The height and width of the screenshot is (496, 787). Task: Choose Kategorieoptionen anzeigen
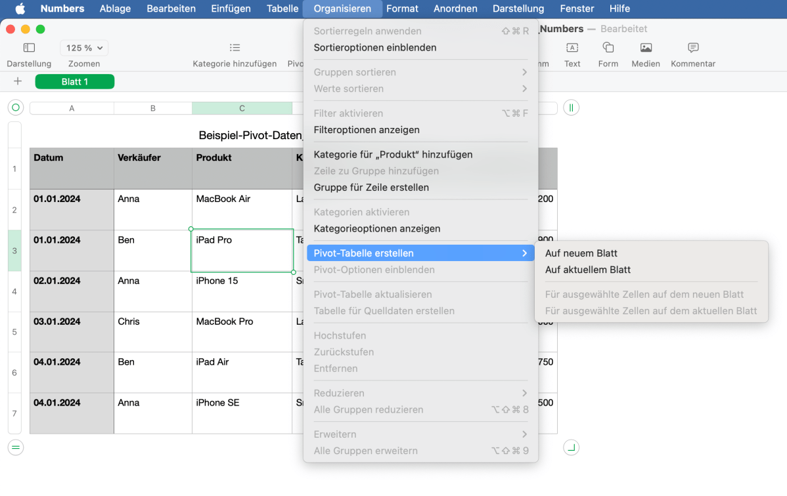(420, 229)
